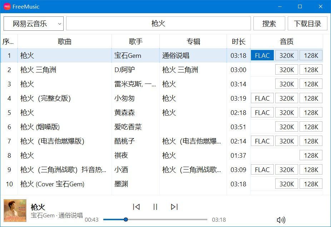Click the 音质 column header
This screenshot has height=227, width=331.
(286, 41)
